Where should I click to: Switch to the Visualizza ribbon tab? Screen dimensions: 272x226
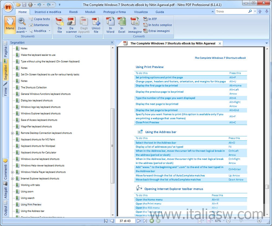141,12
